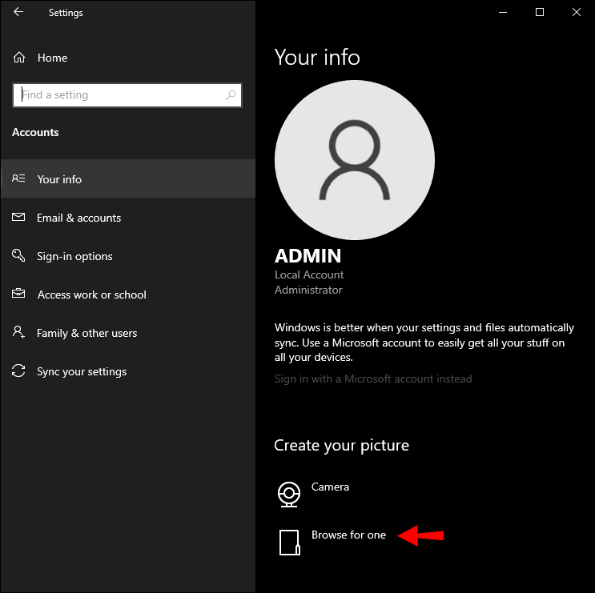The height and width of the screenshot is (593, 595).
Task: Click the webcam icon under Create your picture
Action: pos(288,494)
